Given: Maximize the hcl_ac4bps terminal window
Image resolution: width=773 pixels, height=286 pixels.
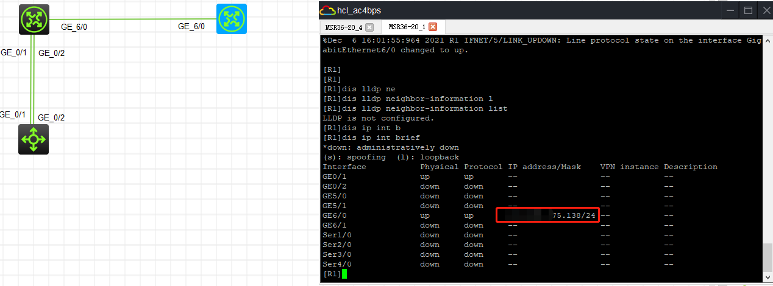Looking at the screenshot, I should (x=747, y=10).
